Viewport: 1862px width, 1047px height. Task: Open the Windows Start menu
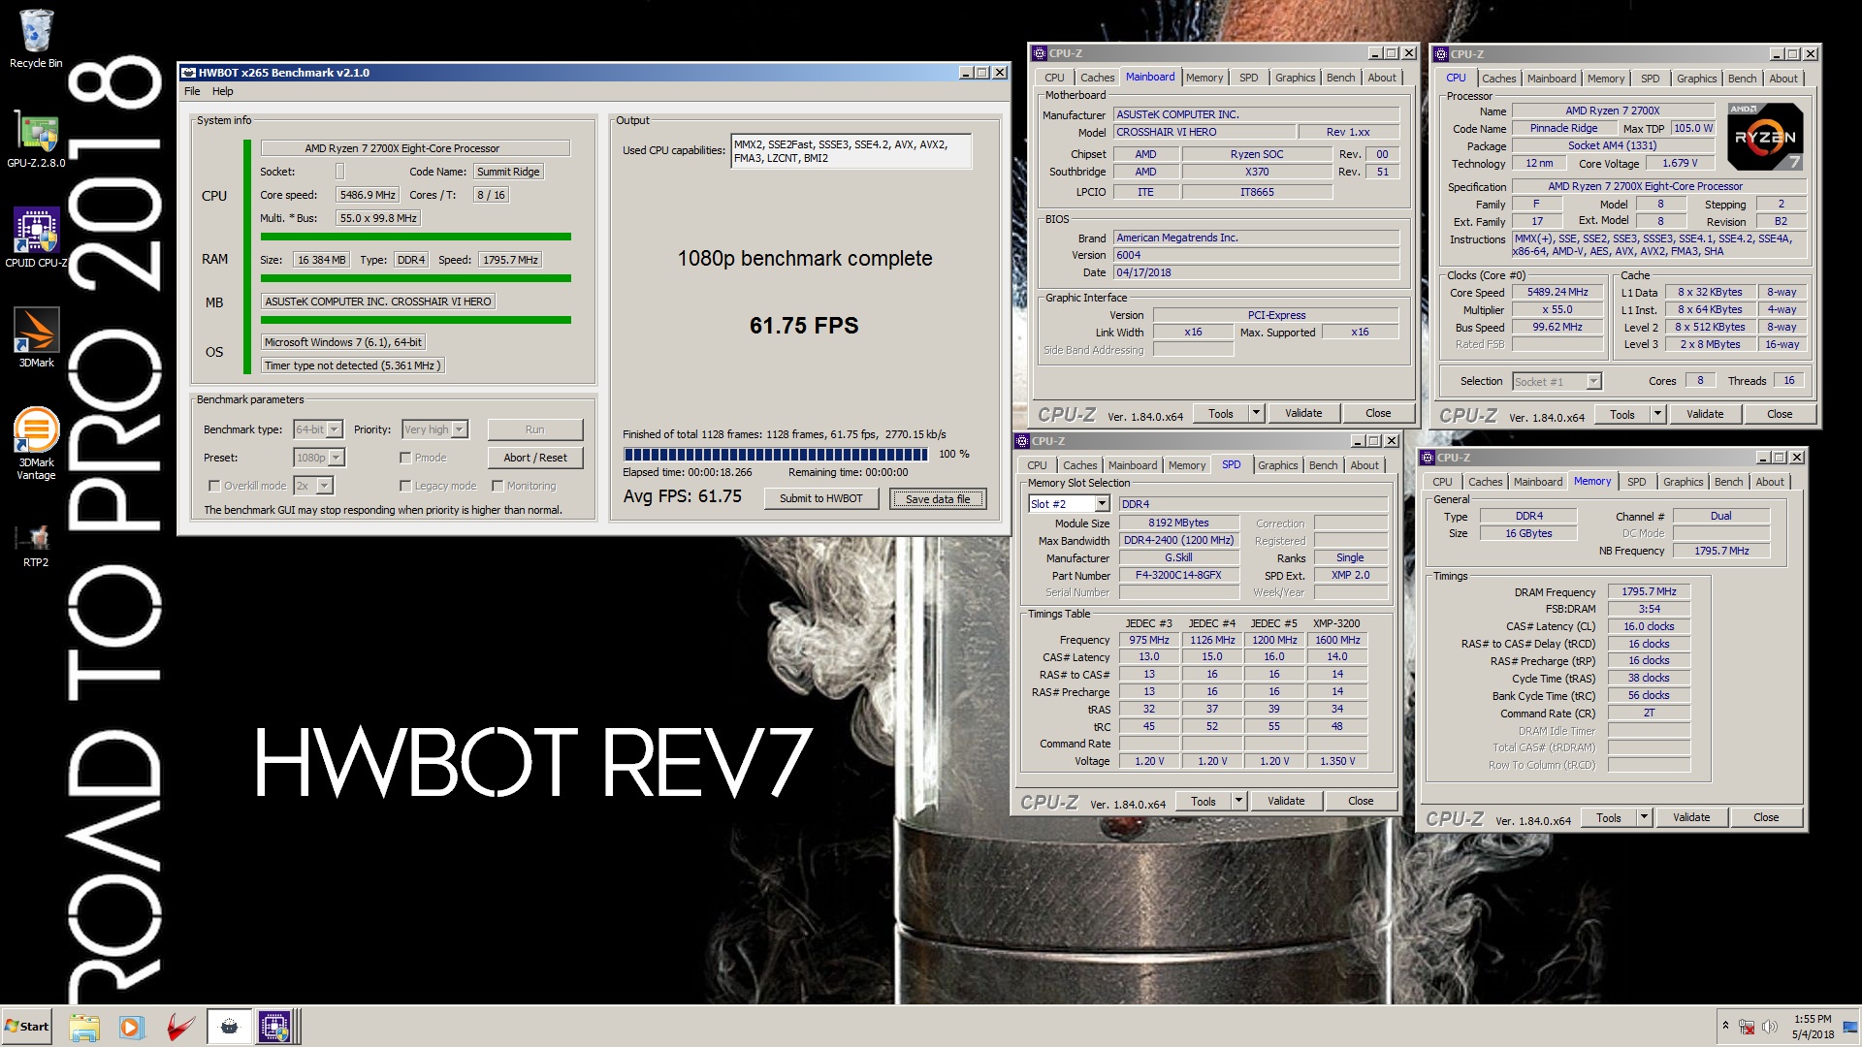pyautogui.click(x=27, y=1027)
